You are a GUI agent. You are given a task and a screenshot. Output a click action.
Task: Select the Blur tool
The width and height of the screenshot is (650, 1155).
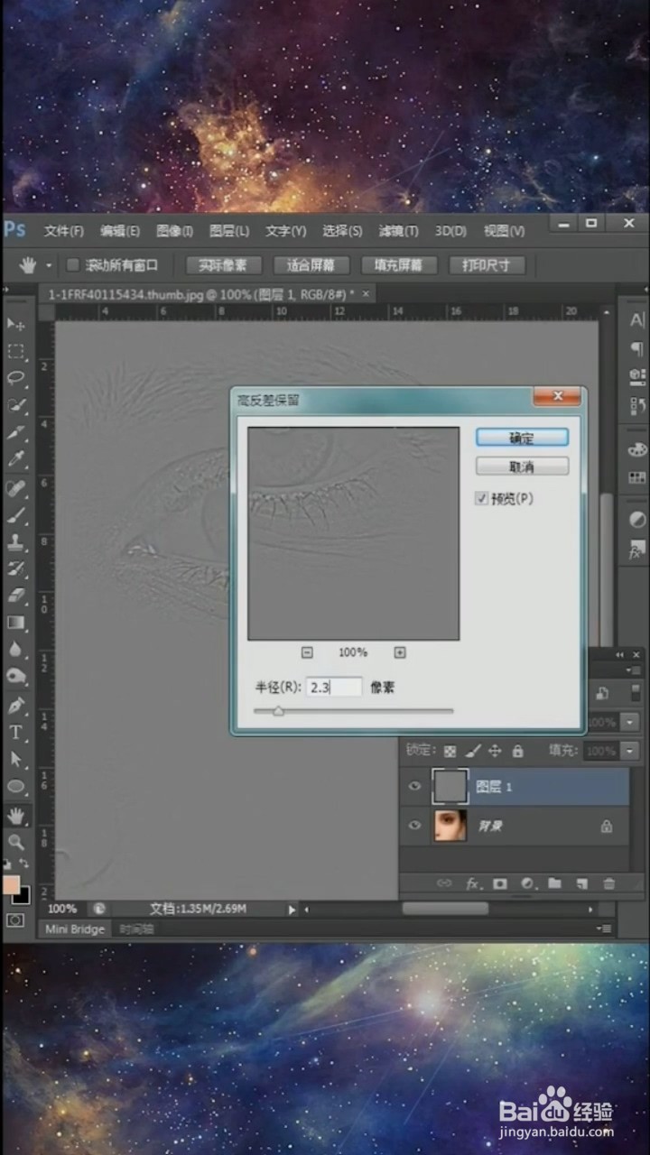[16, 650]
